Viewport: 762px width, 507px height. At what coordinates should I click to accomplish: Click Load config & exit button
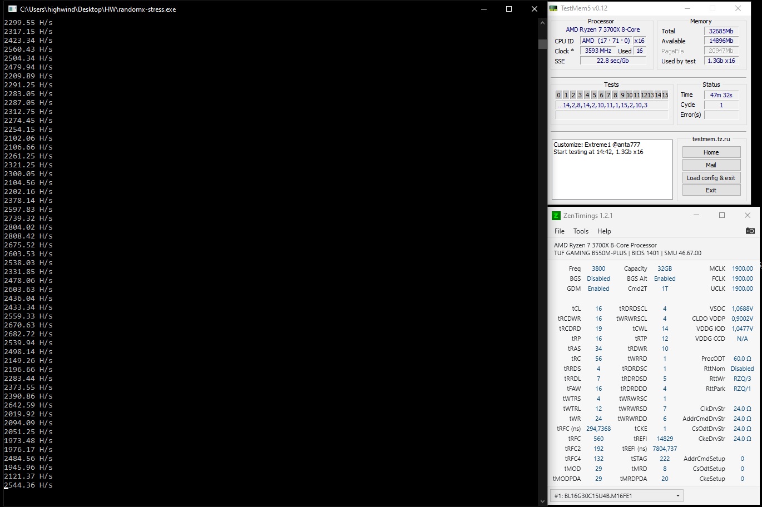[711, 178]
